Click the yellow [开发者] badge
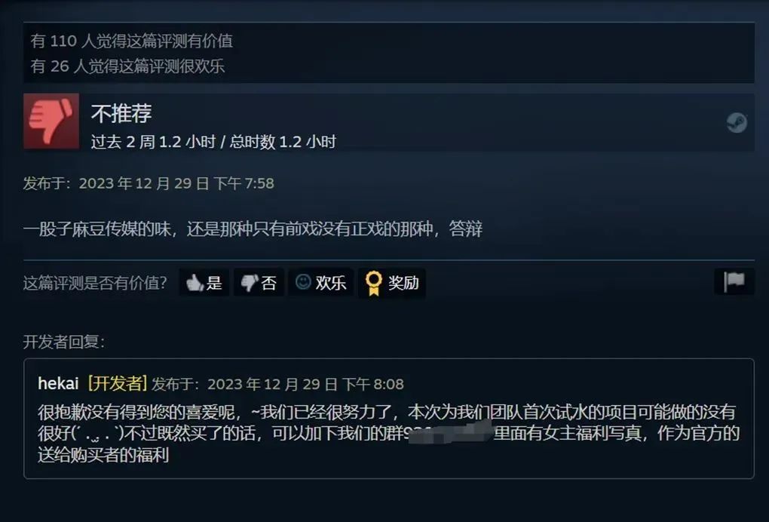Viewport: 769px width, 522px height. click(118, 383)
